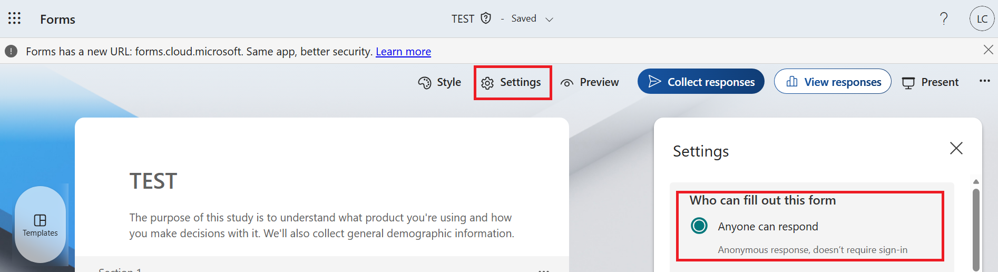Viewport: 998px width, 272px height.
Task: Open the Learn more link
Action: [x=403, y=52]
